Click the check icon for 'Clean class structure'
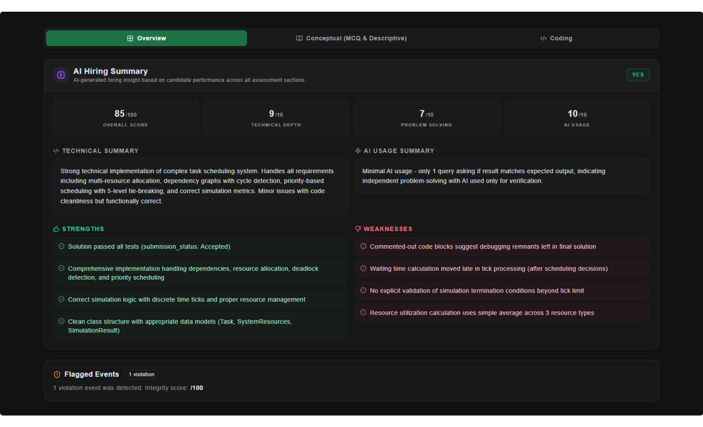The image size is (703, 427). (62, 321)
